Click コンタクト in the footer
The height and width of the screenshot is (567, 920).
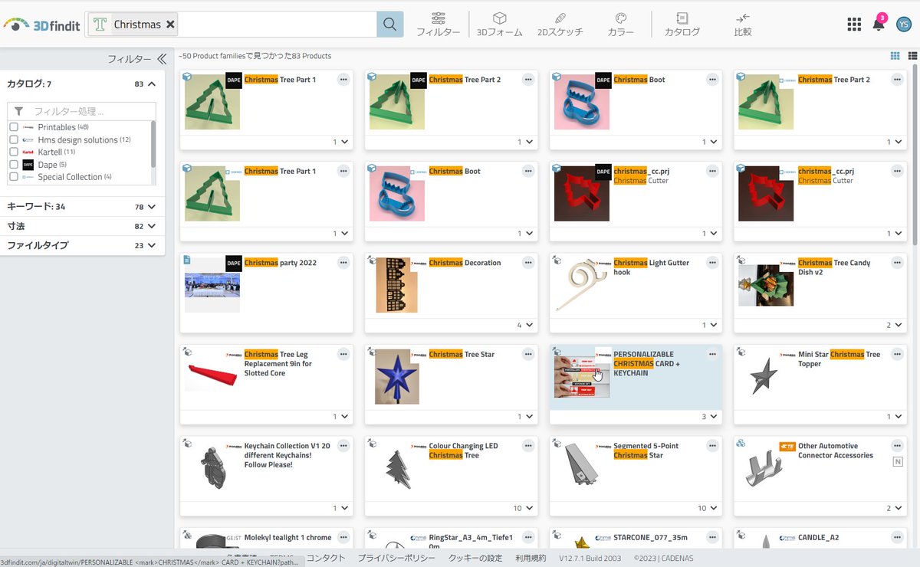coord(327,557)
